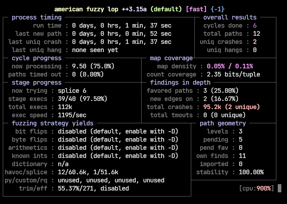This screenshot has width=287, height=204.
Task: Click own finds value '11'
Action: pyautogui.click(x=242, y=156)
